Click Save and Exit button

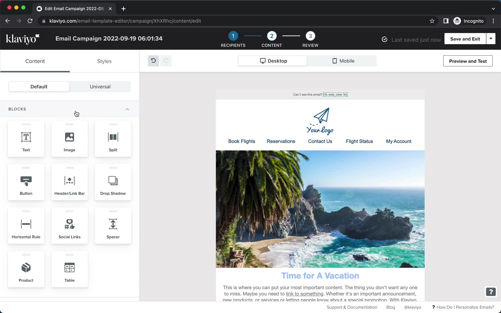tap(465, 39)
